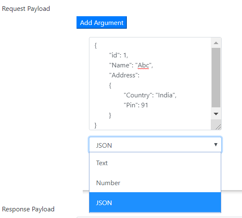This screenshot has width=242, height=218.
Task: Choose the Number option in the dropdown list
Action: [x=155, y=183]
